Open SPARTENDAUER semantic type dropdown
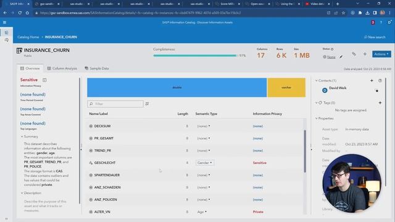 pos(204,175)
